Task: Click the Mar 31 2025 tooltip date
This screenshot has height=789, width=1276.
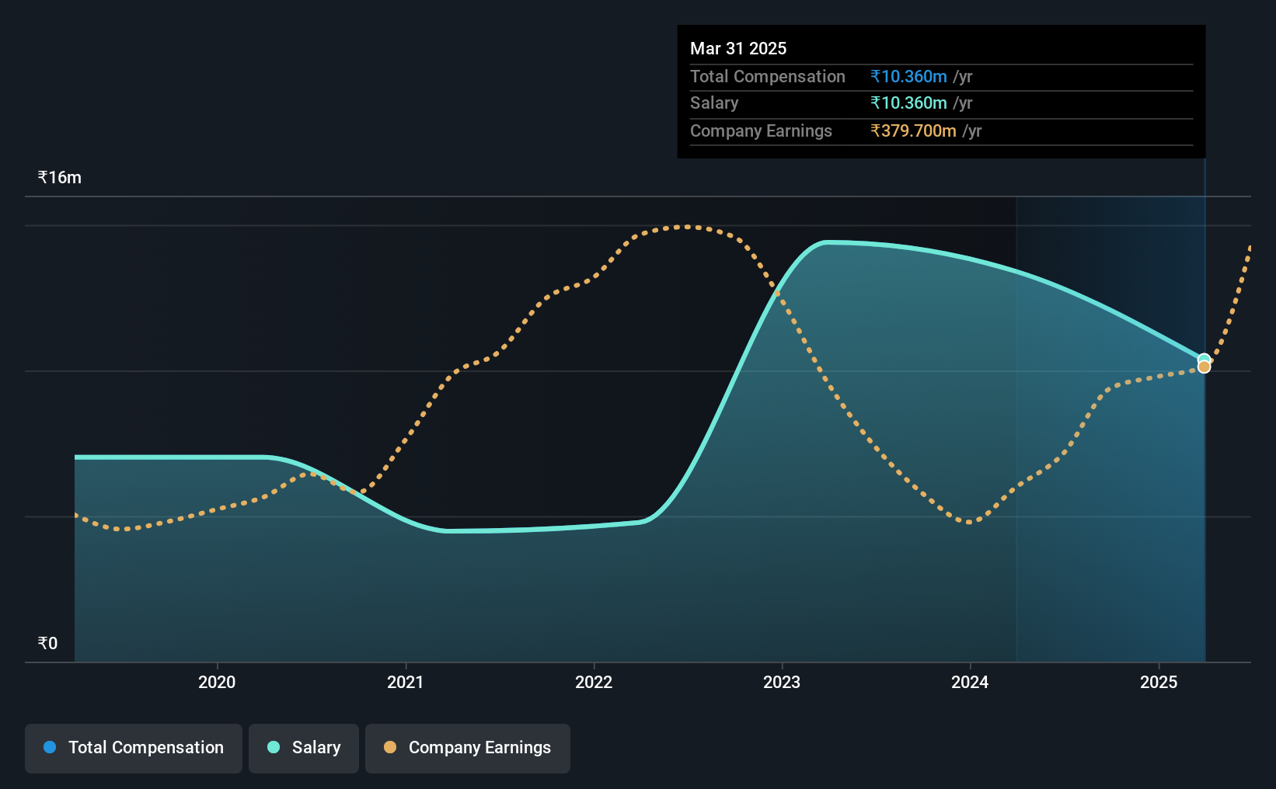Action: point(738,48)
